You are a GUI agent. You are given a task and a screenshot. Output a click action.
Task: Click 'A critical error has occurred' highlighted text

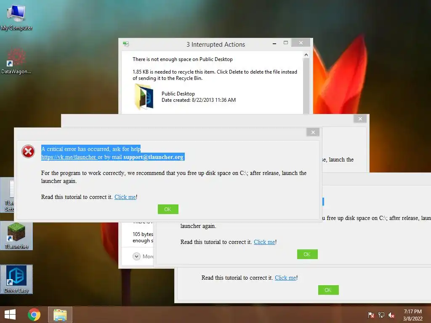coord(91,149)
